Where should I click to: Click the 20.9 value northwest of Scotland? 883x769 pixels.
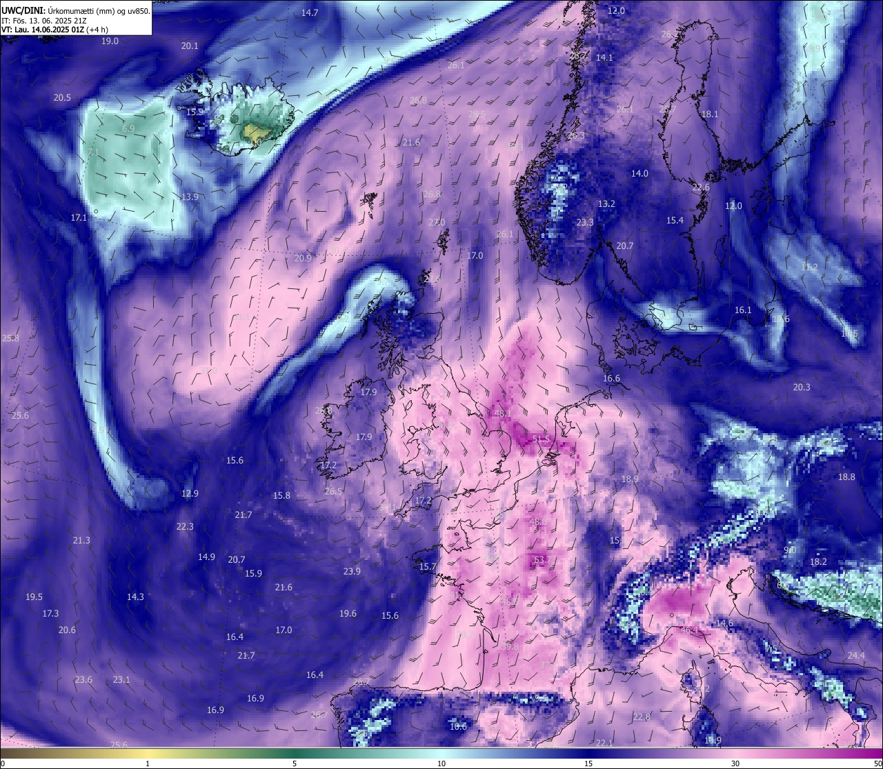coord(303,259)
